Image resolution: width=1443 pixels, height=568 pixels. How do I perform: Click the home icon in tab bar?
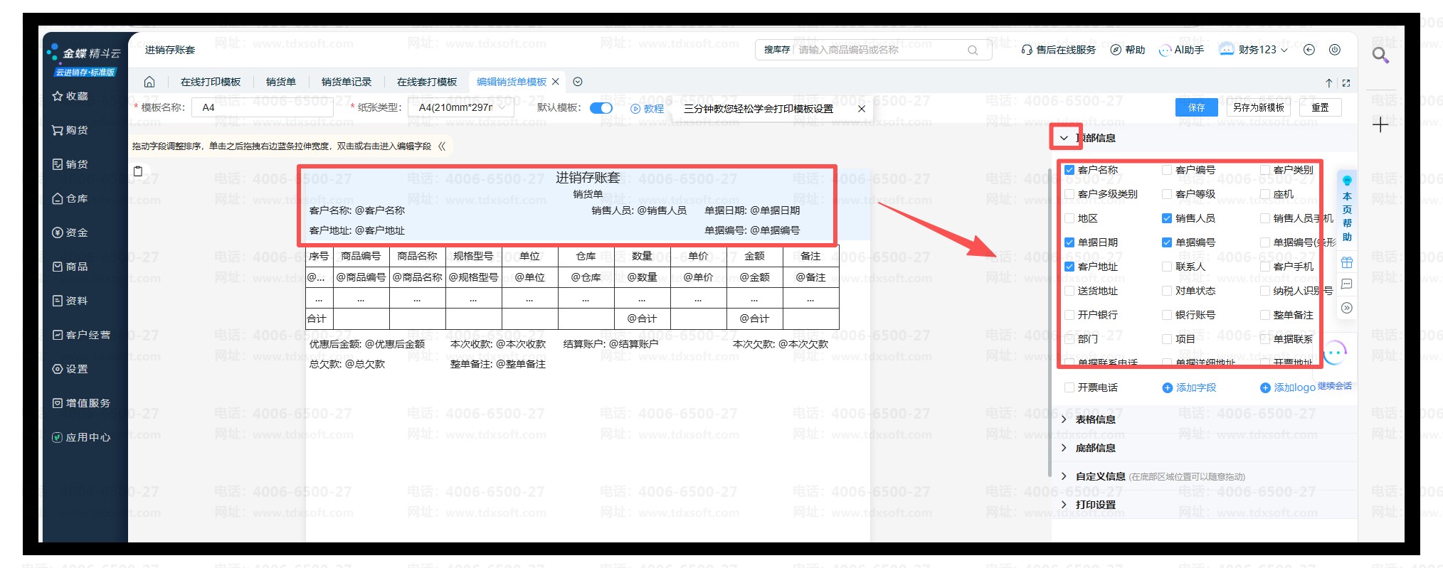pyautogui.click(x=149, y=82)
